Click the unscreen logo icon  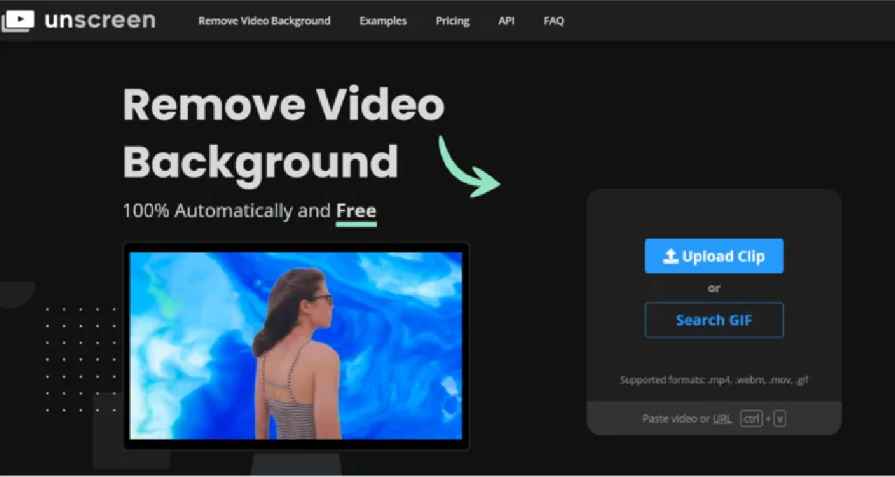[18, 21]
